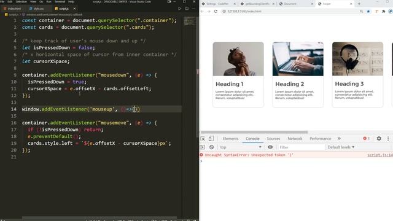Click the code minimap in VS Code
393x221 pixels.
pyautogui.click(x=190, y=21)
